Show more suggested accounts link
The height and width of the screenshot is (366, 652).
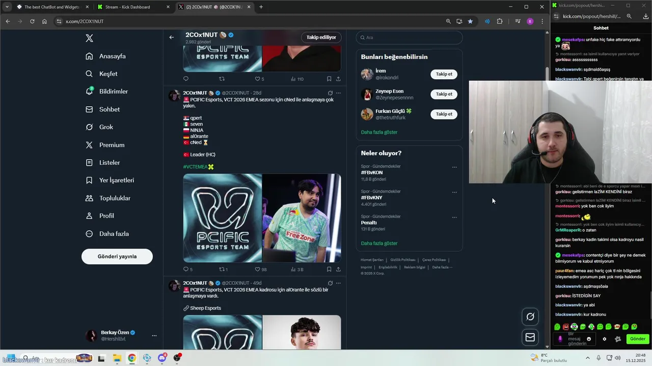(379, 132)
